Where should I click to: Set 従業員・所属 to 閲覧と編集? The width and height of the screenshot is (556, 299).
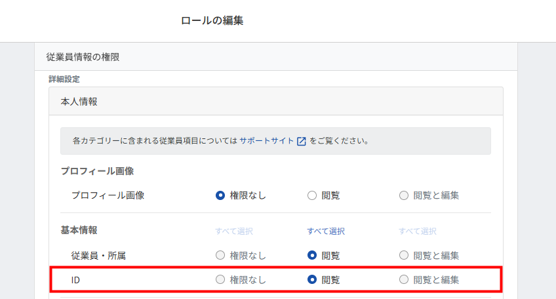click(404, 255)
